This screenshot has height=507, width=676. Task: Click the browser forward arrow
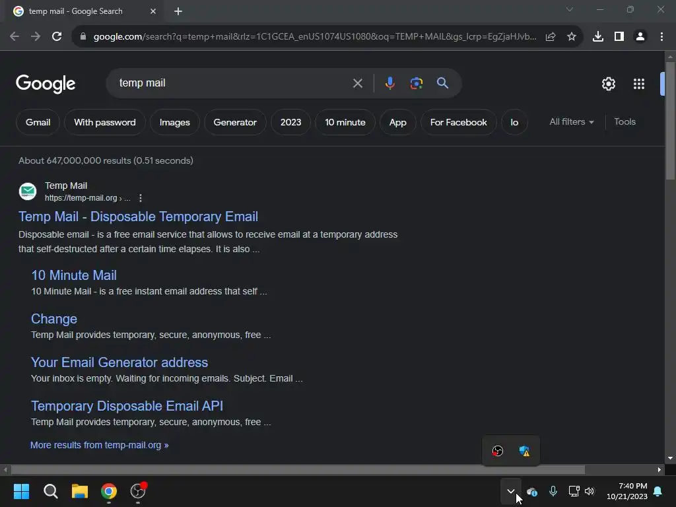click(x=36, y=37)
